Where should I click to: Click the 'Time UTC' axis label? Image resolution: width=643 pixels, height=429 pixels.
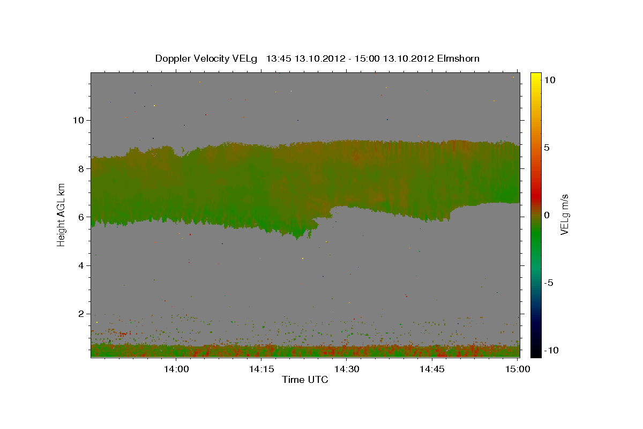coord(305,380)
